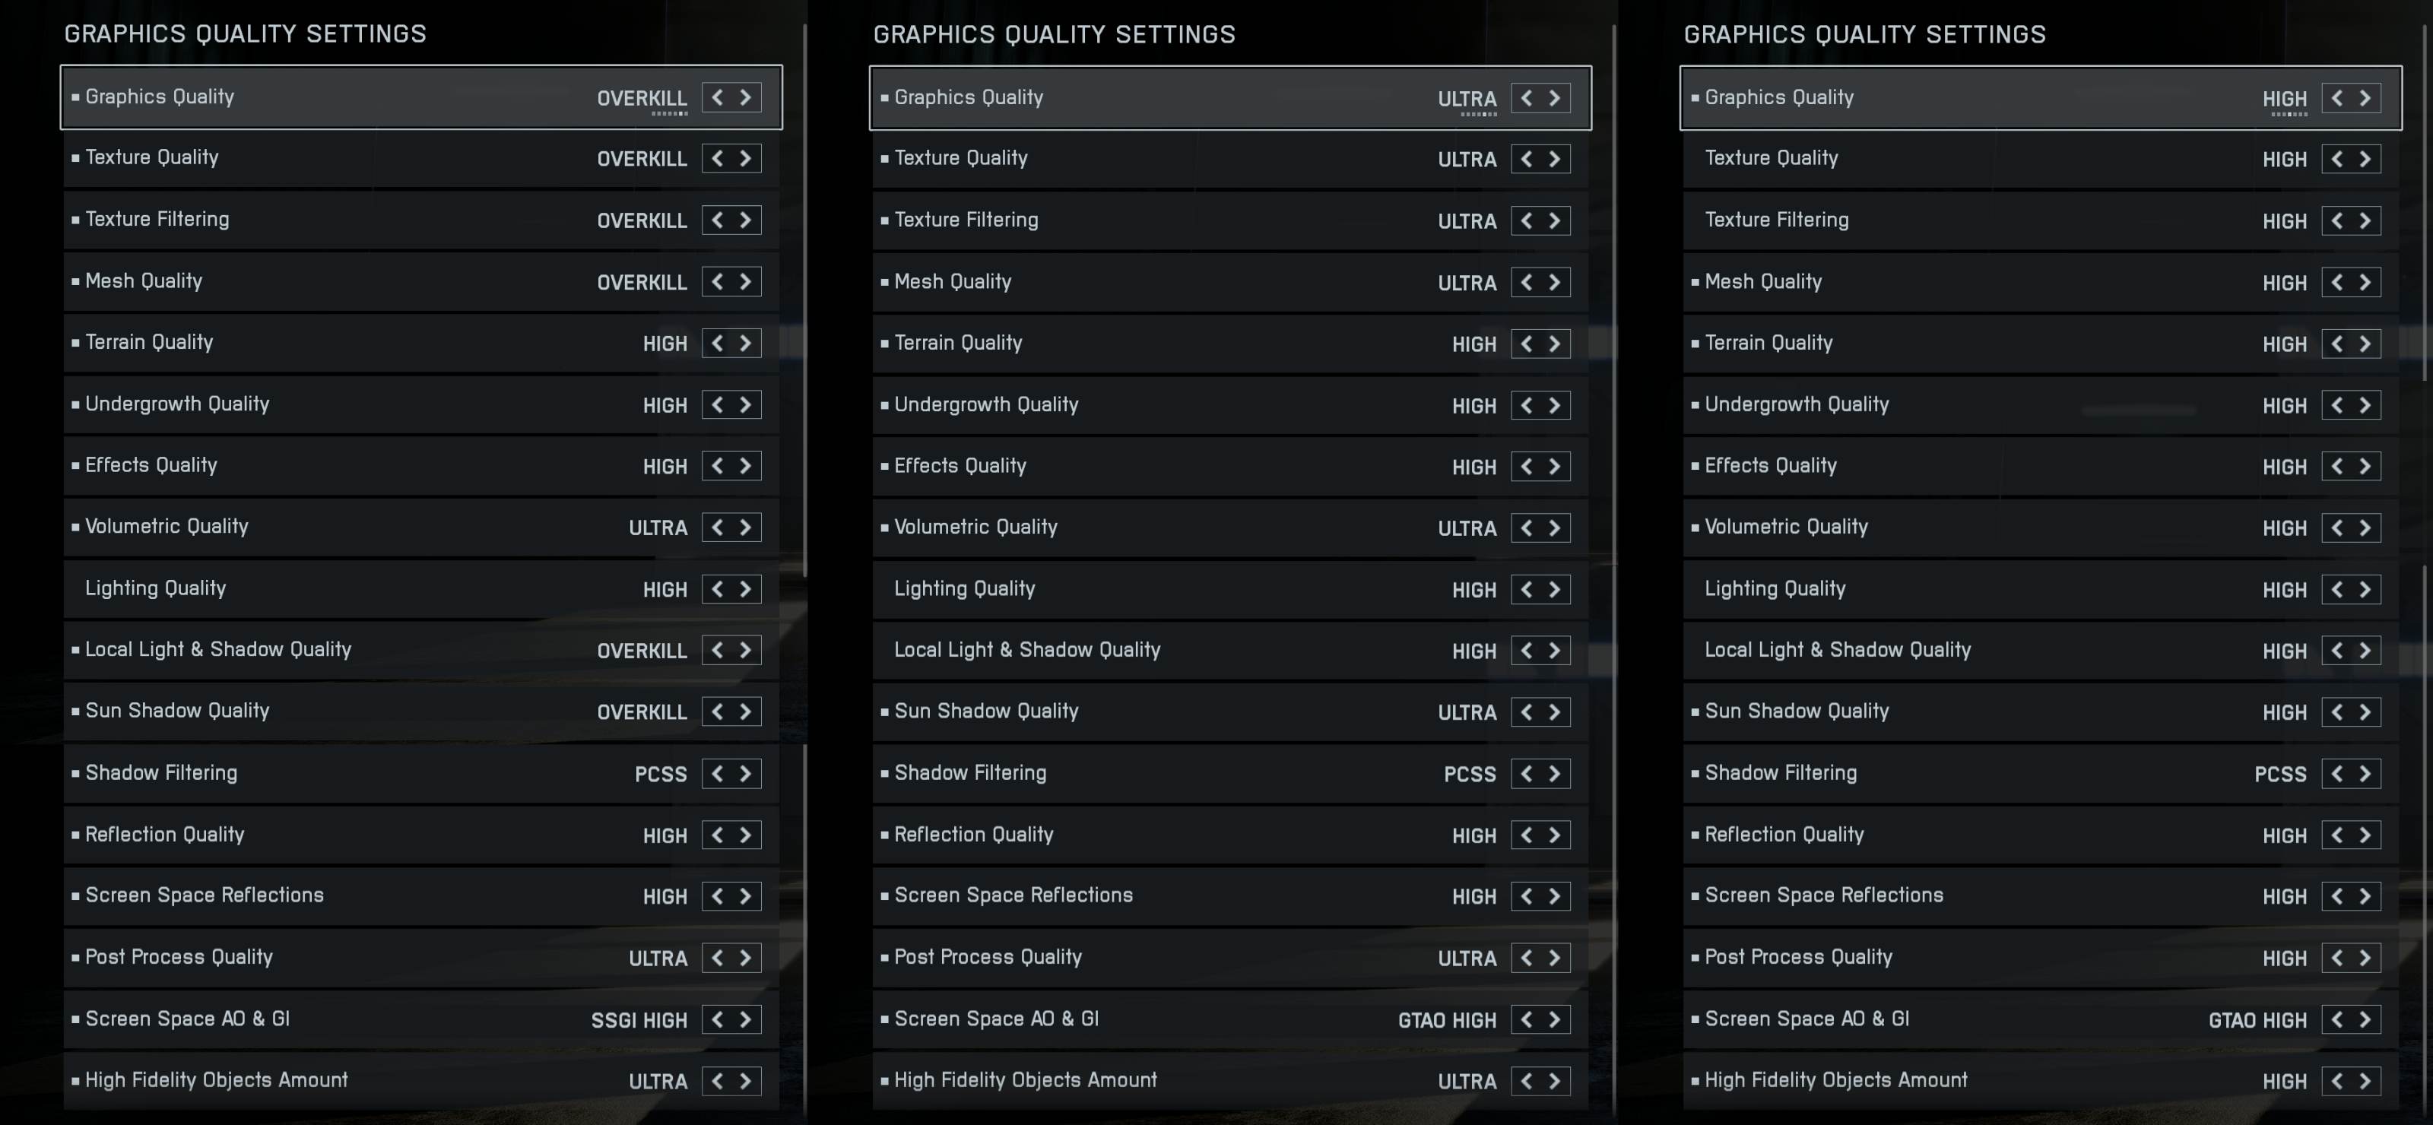Click left arrow beside Graphics Quality ULTRA
Image resolution: width=2433 pixels, height=1125 pixels.
click(x=1526, y=98)
